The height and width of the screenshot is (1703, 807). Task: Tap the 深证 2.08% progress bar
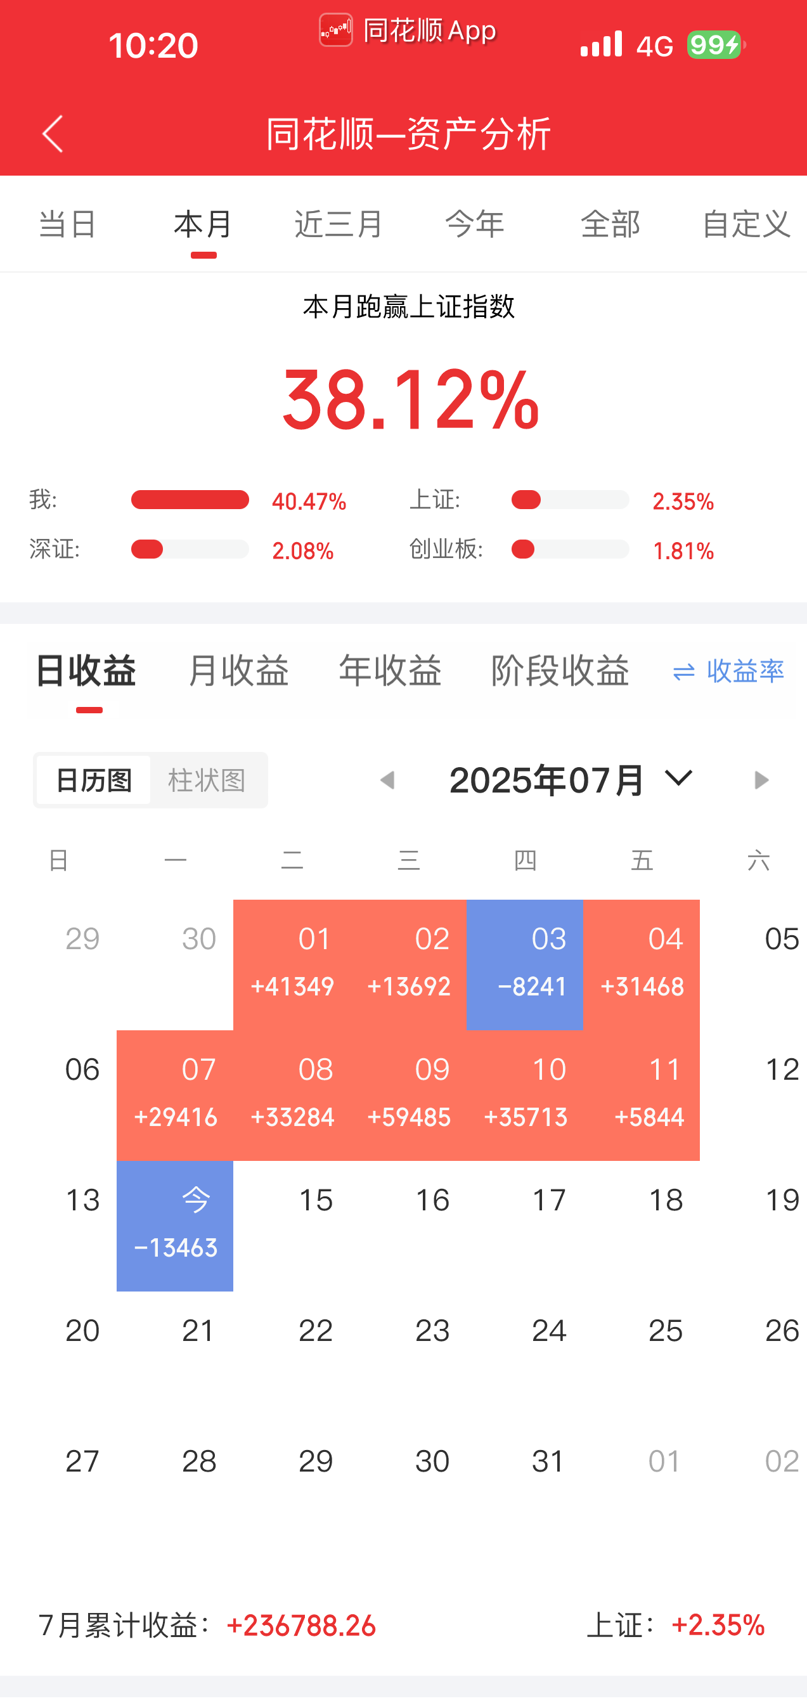190,549
